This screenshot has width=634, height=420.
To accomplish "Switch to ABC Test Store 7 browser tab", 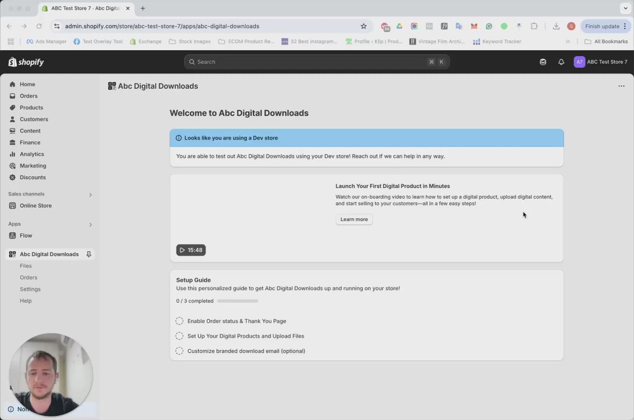I will click(85, 8).
